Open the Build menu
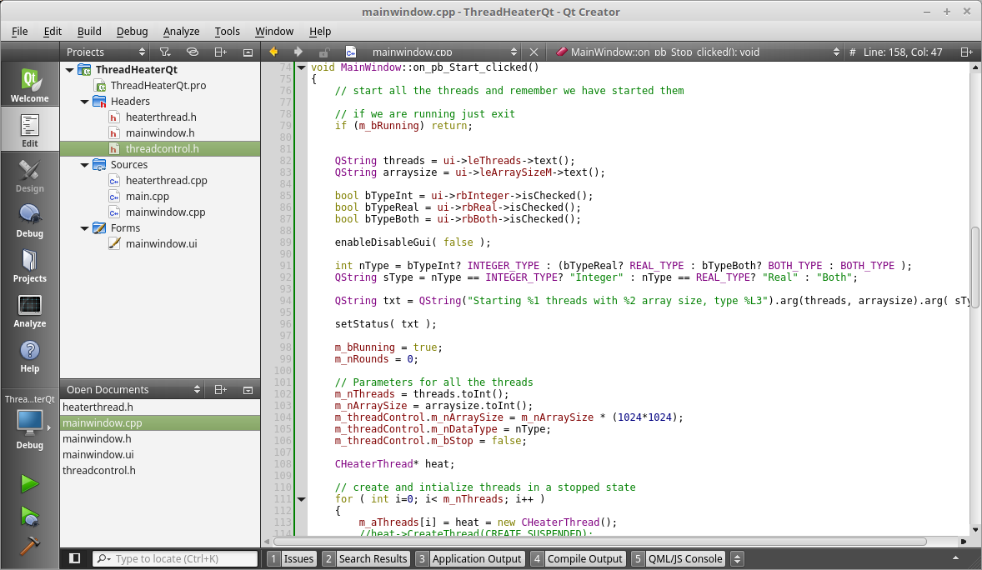Screen dimensions: 982x570 (89, 31)
